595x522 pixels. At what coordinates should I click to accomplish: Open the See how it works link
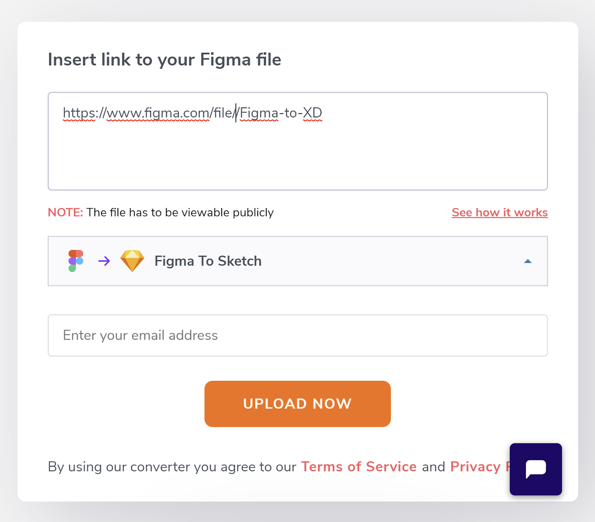coord(499,213)
